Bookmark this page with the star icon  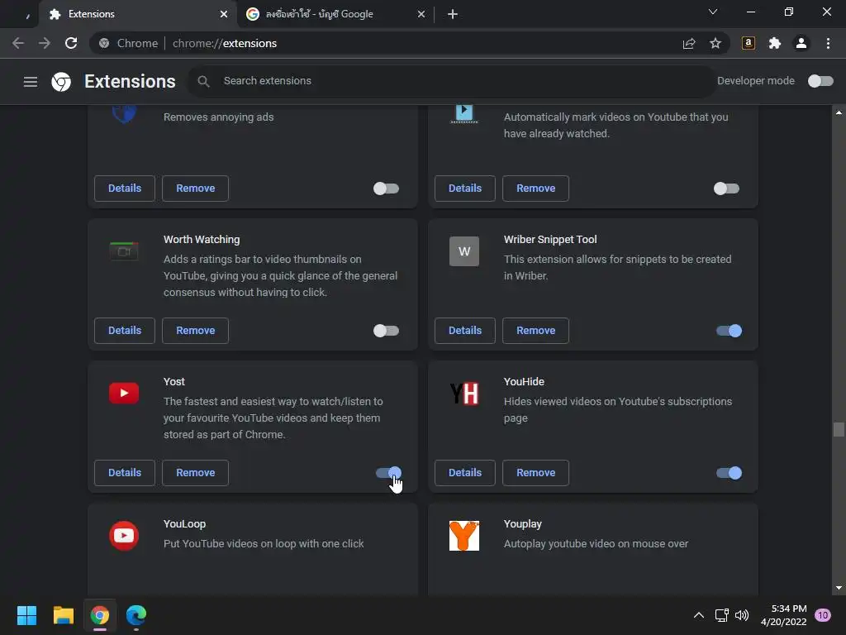click(715, 43)
